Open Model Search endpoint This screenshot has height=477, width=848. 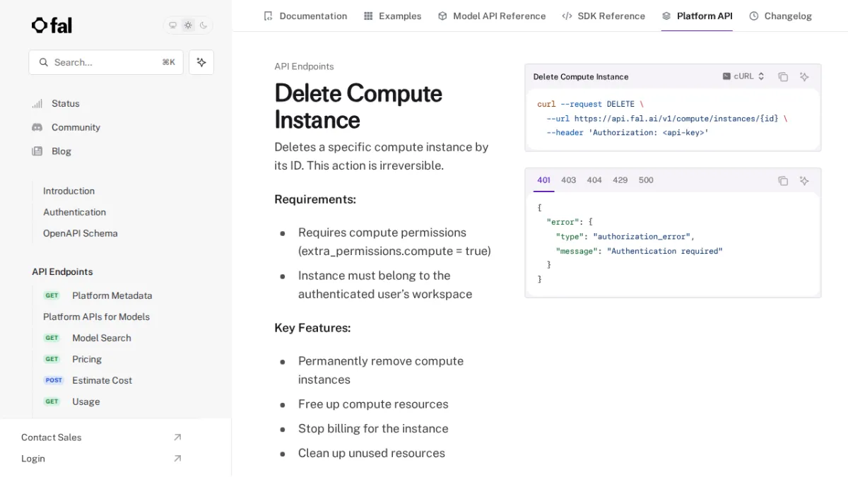click(101, 338)
